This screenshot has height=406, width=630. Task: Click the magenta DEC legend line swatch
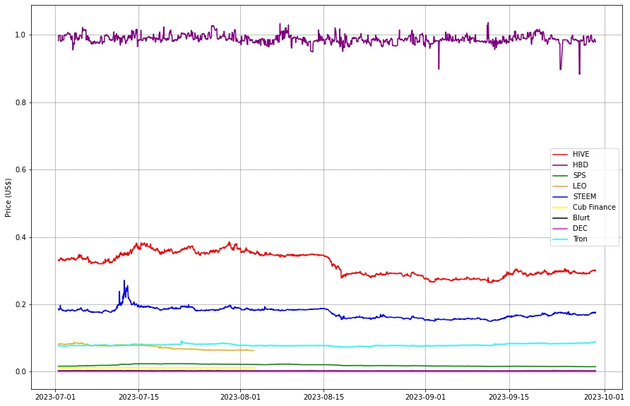click(560, 229)
